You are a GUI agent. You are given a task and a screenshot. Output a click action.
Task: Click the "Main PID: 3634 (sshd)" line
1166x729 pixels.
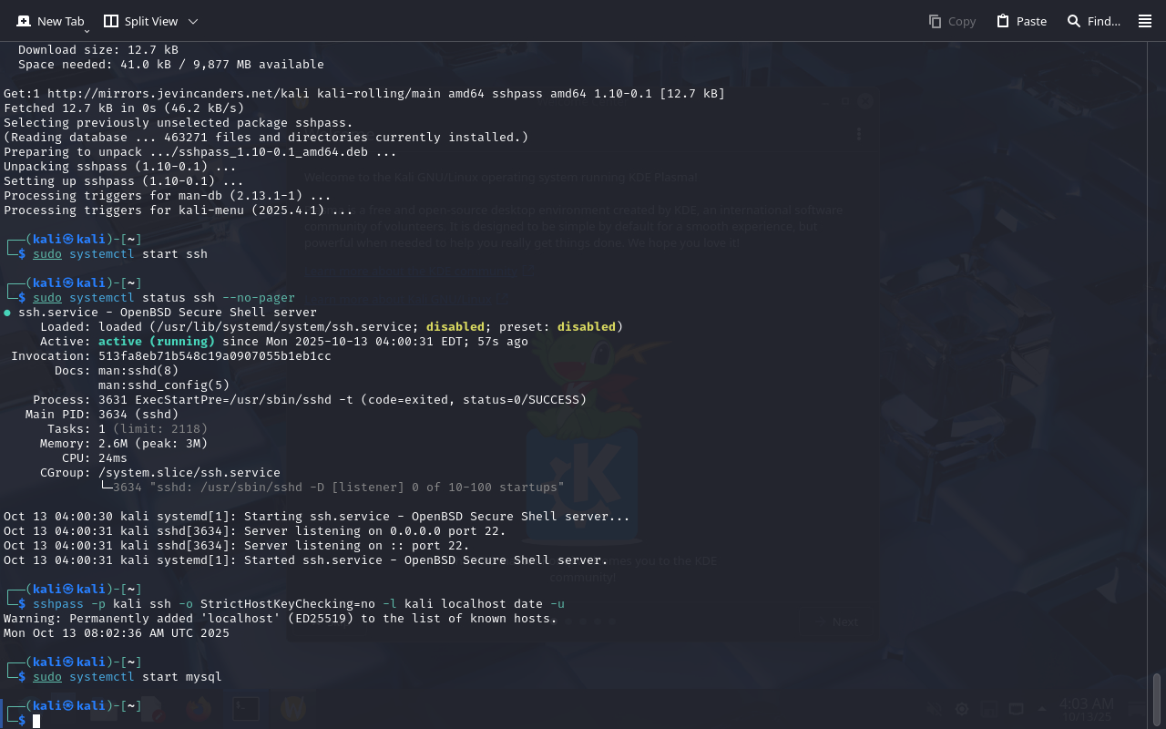point(102,415)
